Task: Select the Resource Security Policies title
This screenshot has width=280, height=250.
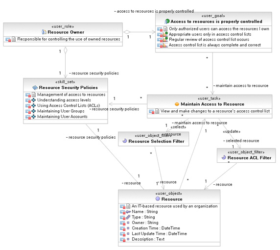Action: click(x=69, y=88)
